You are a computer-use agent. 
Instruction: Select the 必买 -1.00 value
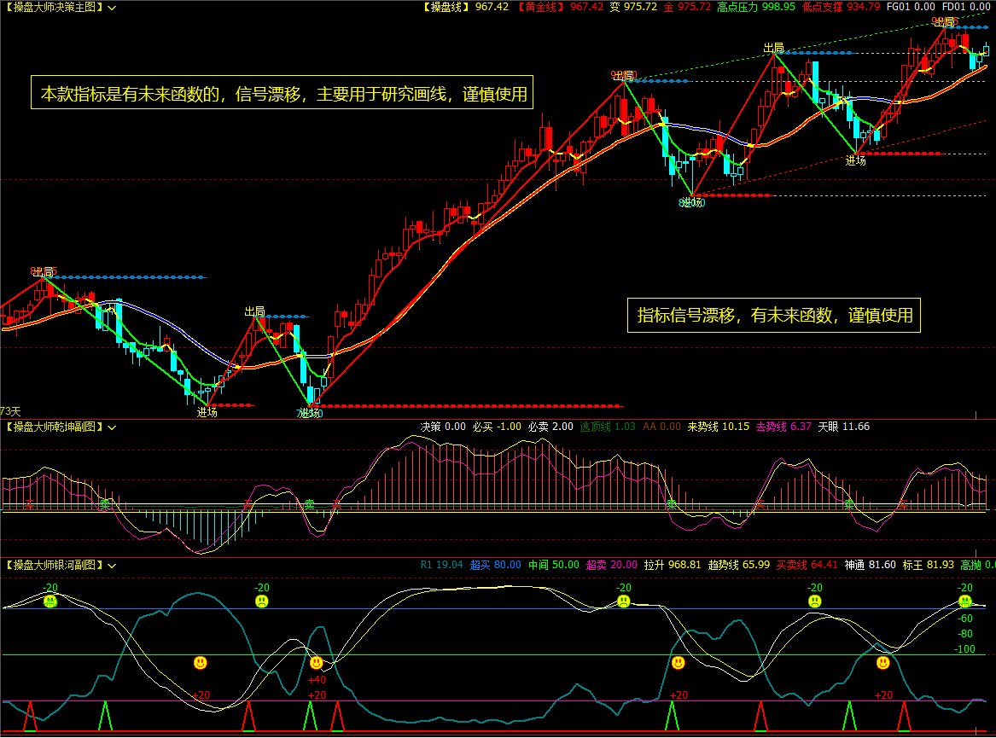pyautogui.click(x=497, y=427)
